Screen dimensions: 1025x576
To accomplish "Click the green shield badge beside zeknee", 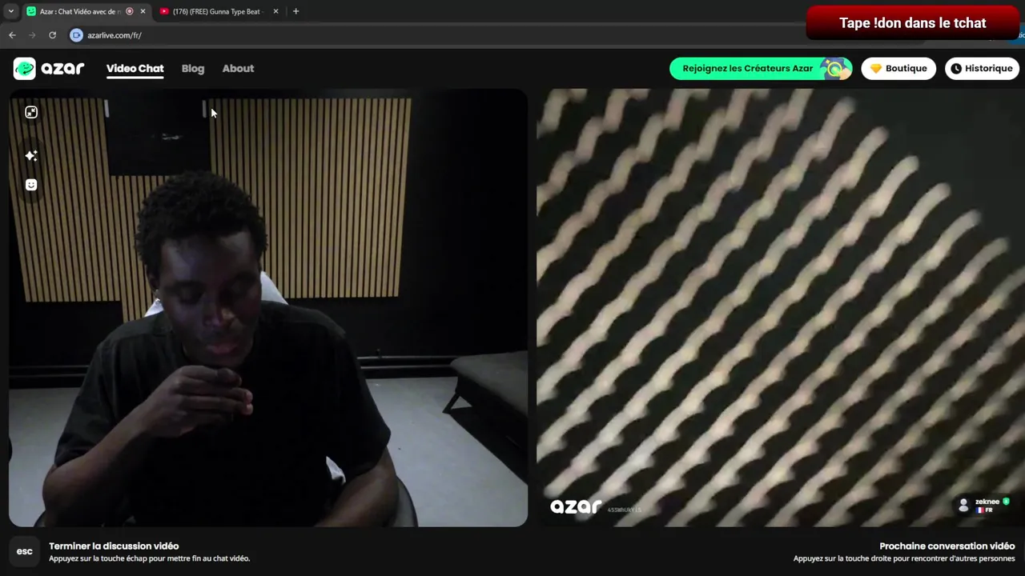I will coord(1006,502).
